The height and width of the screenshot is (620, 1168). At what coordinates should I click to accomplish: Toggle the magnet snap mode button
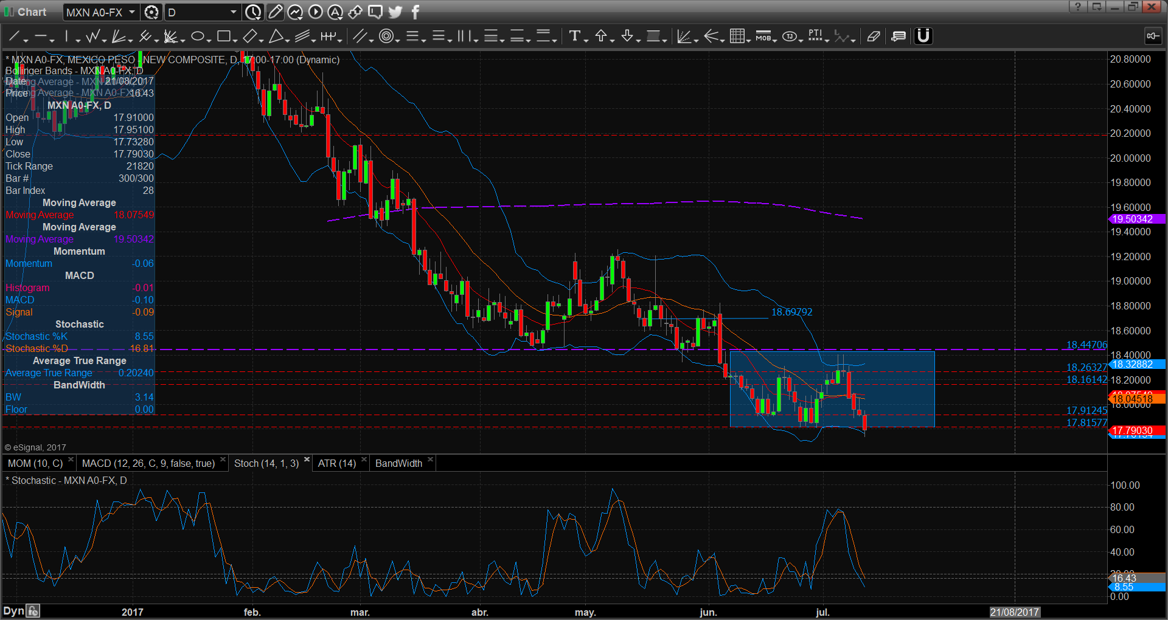point(923,36)
